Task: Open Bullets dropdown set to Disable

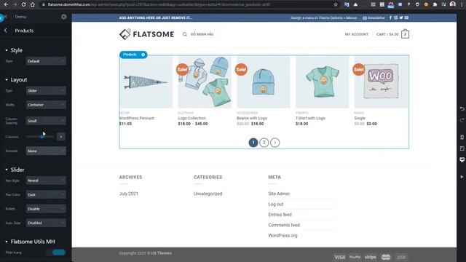Action: 46,209
